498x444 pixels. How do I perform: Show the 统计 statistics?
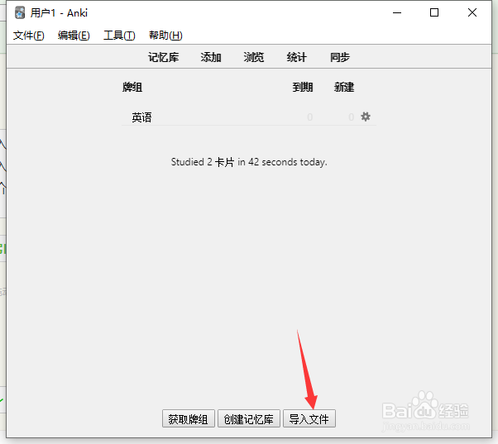tap(297, 57)
